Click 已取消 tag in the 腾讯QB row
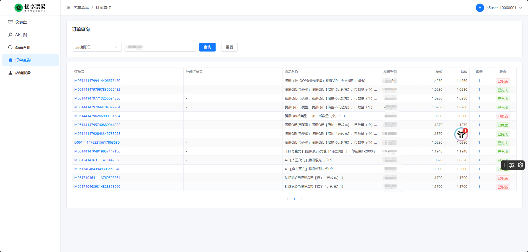The image size is (528, 252). click(503, 116)
